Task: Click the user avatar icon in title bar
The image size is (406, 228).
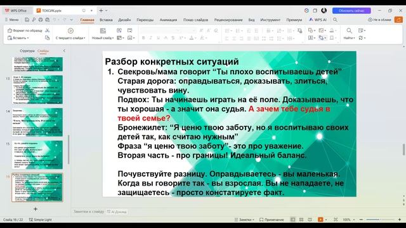Action: [x=324, y=11]
